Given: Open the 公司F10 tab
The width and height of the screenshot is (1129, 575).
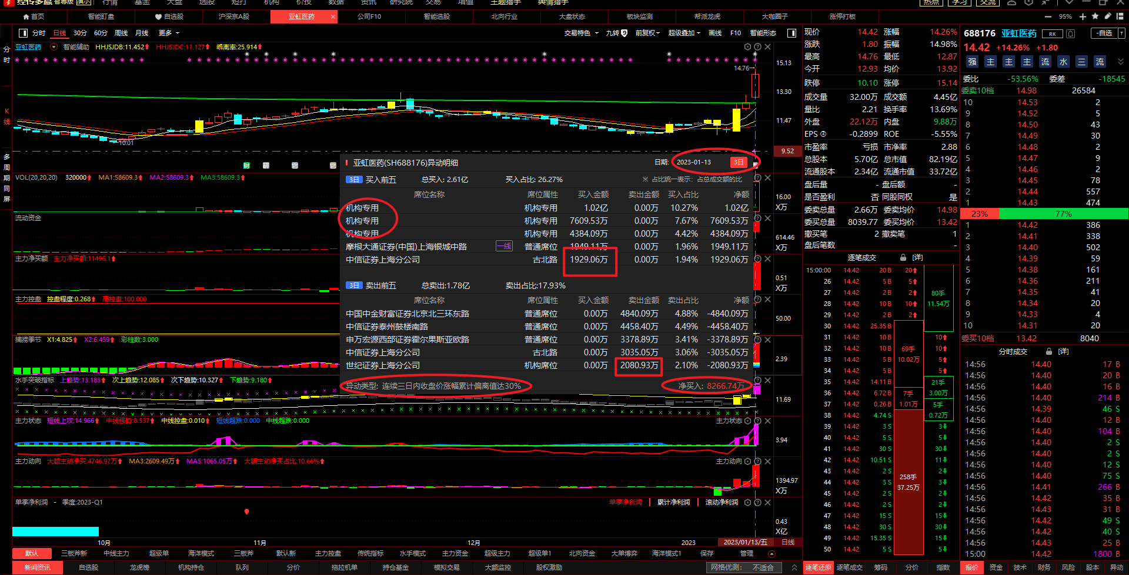Looking at the screenshot, I should (369, 16).
